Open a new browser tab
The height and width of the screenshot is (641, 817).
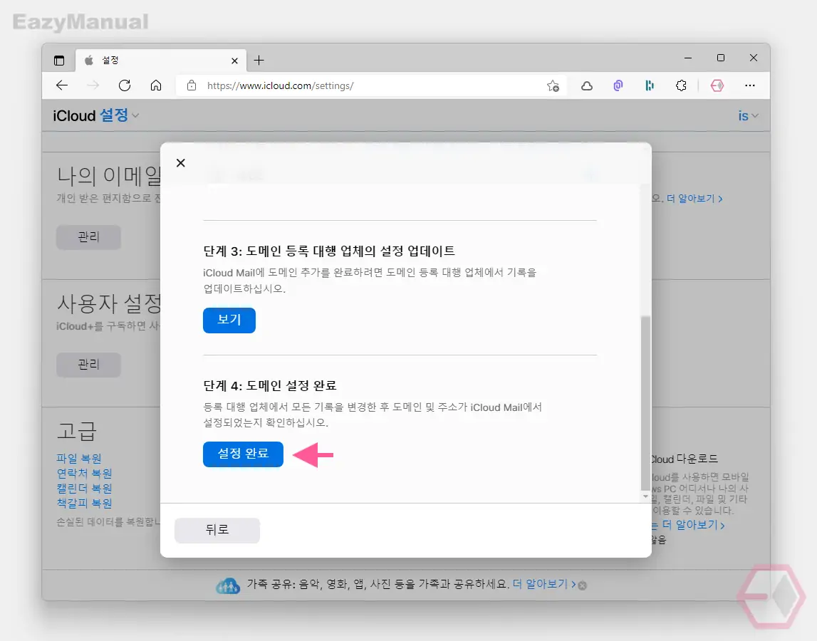tap(259, 61)
